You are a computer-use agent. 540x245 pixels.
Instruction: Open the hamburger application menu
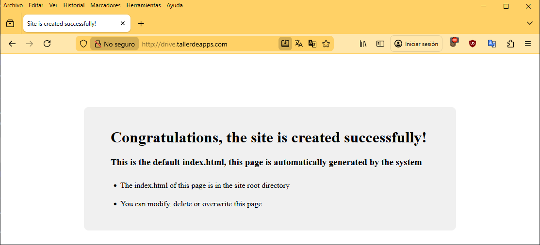pos(528,44)
